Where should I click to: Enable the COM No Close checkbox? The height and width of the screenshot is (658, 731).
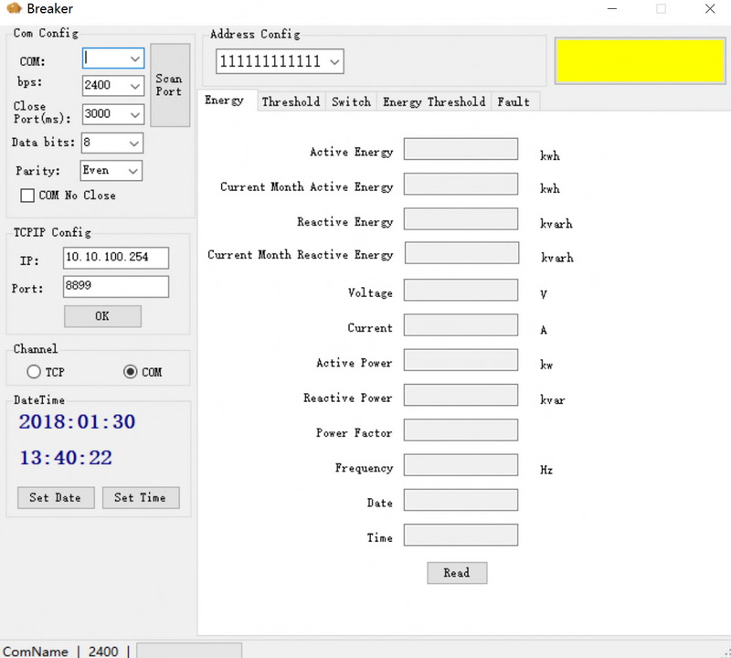27,196
